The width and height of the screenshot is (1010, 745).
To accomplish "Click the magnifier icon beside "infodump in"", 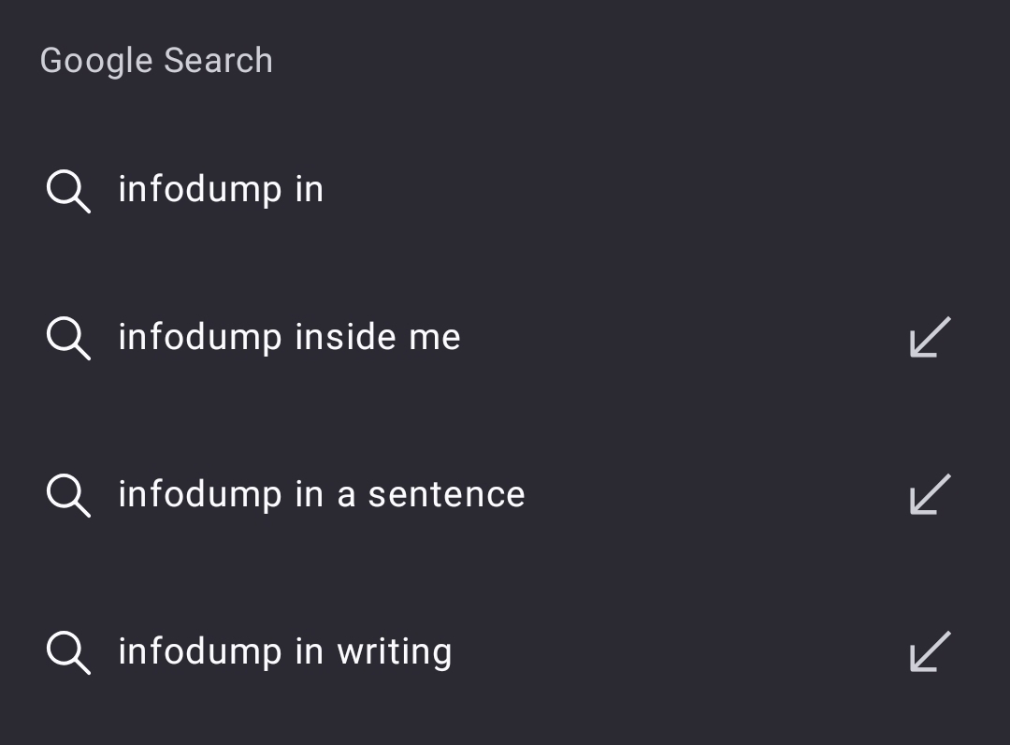I will (x=68, y=192).
